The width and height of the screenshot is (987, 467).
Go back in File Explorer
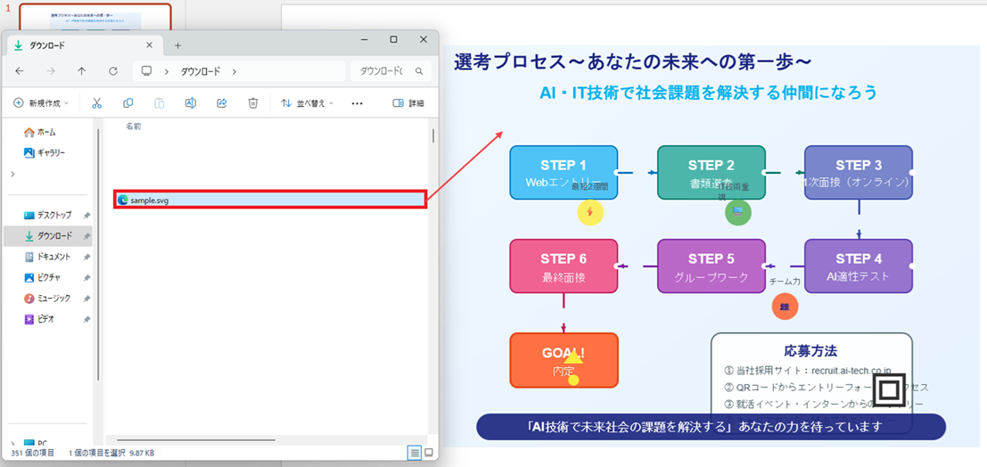pyautogui.click(x=19, y=71)
